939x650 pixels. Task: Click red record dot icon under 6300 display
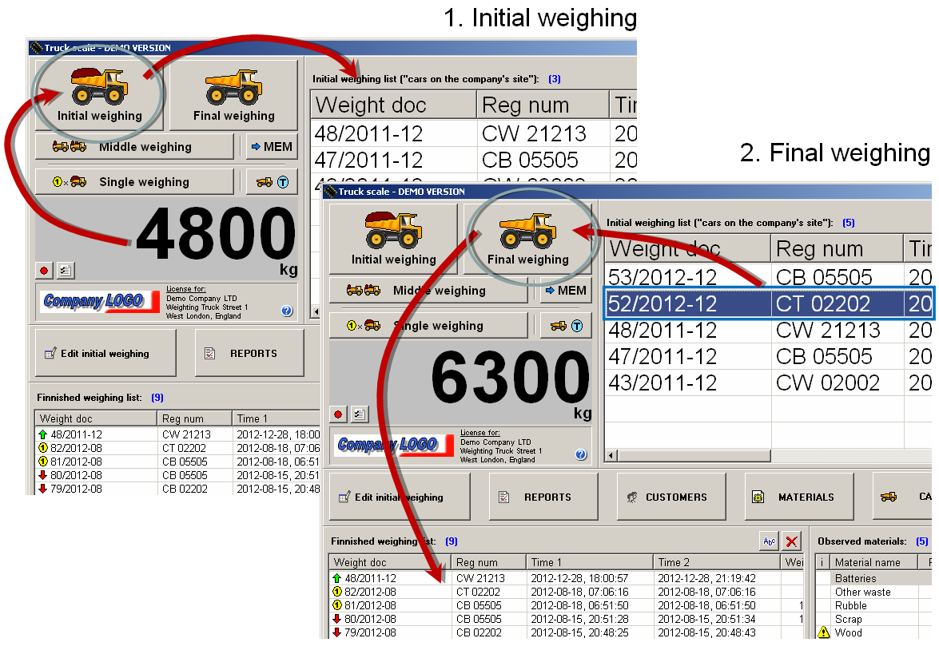(338, 414)
